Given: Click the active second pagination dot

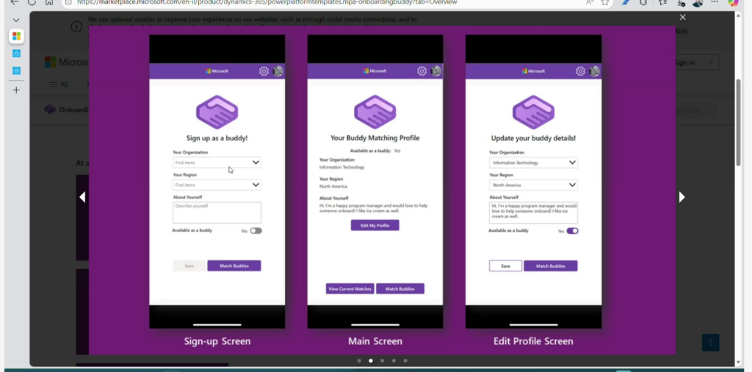Looking at the screenshot, I should 371,360.
